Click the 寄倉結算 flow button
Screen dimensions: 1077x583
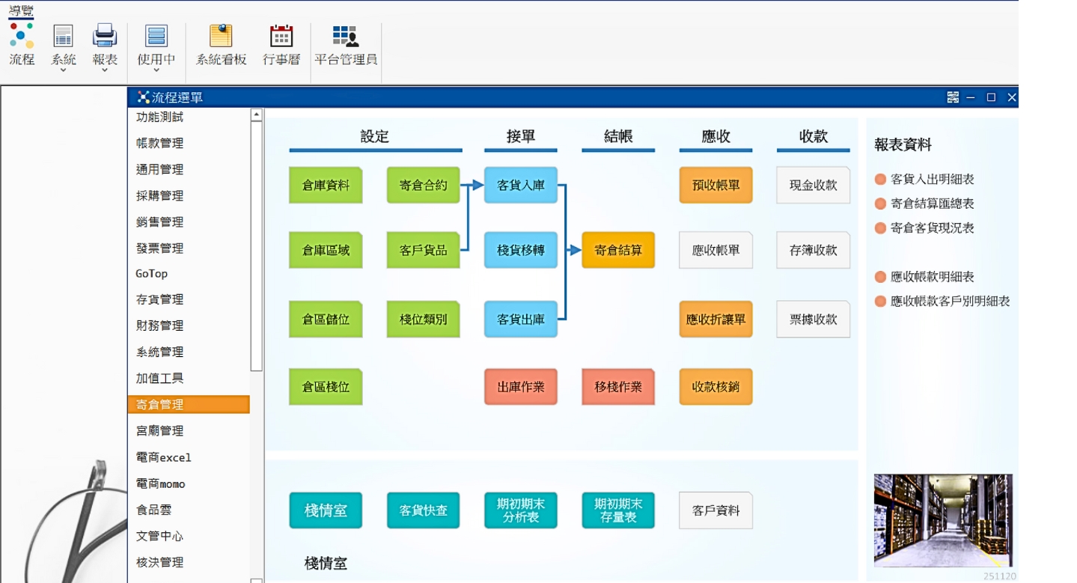coord(618,250)
